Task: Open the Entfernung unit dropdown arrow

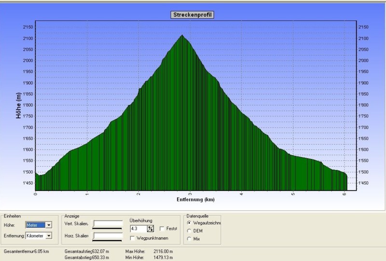Action: click(x=49, y=235)
